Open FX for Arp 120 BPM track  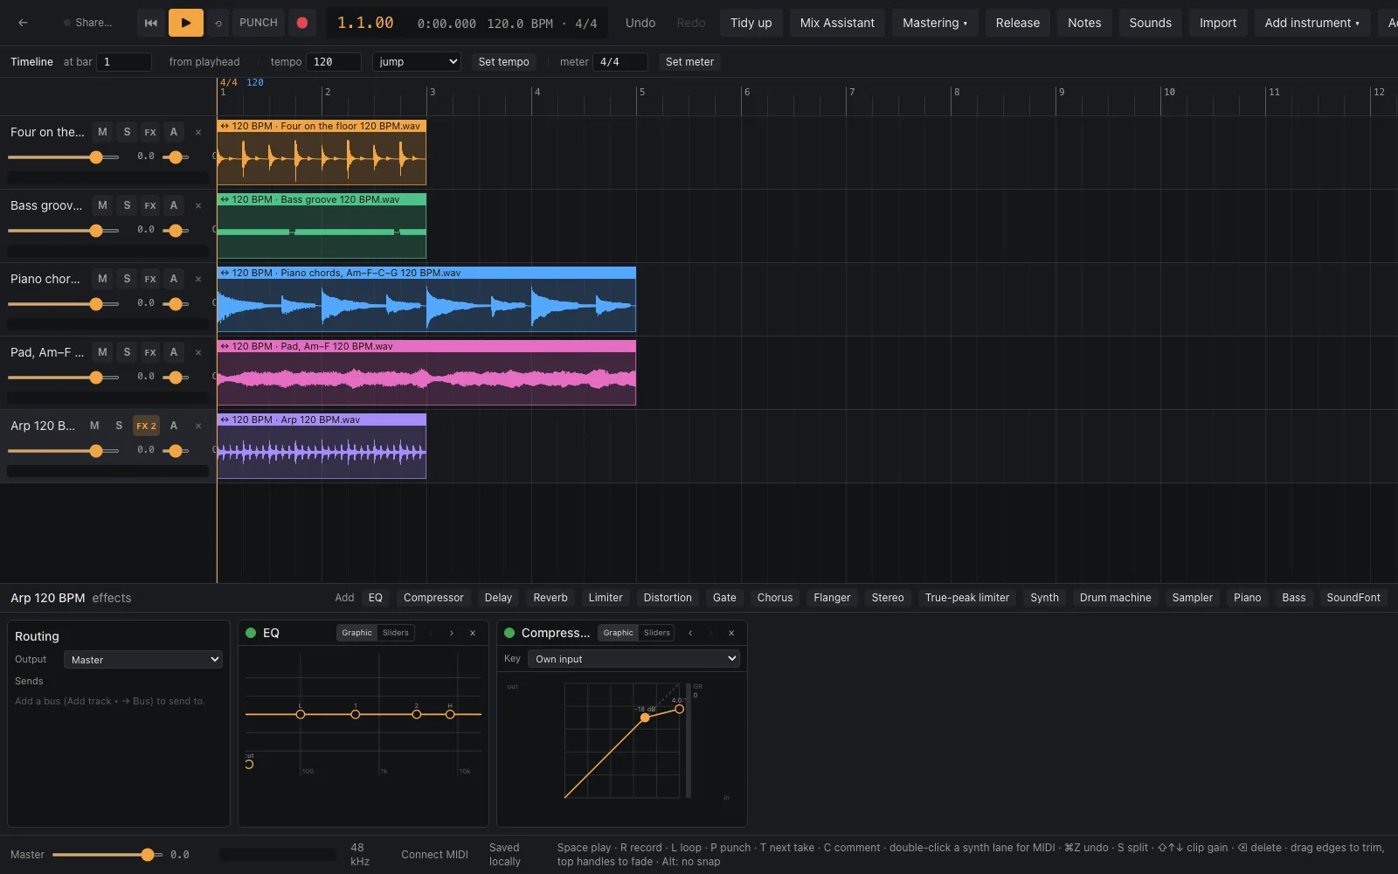point(146,426)
